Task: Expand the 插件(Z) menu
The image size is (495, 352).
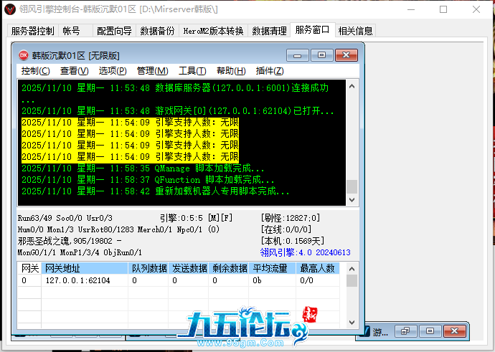Action: 270,71
